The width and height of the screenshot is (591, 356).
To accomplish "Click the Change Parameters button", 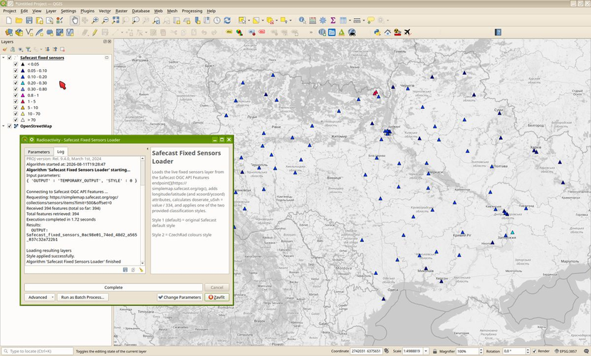I will [179, 297].
